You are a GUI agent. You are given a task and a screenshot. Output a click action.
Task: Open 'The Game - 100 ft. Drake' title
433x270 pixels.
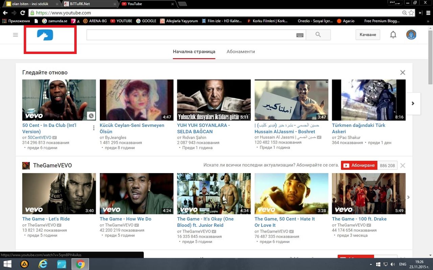(359, 219)
